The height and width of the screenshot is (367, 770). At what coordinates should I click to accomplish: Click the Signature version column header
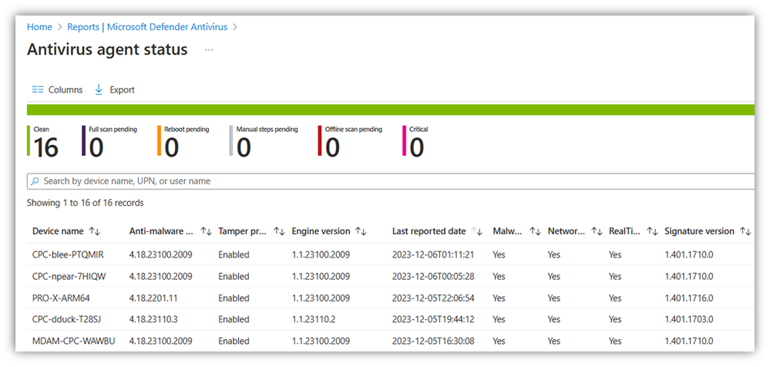coord(699,231)
